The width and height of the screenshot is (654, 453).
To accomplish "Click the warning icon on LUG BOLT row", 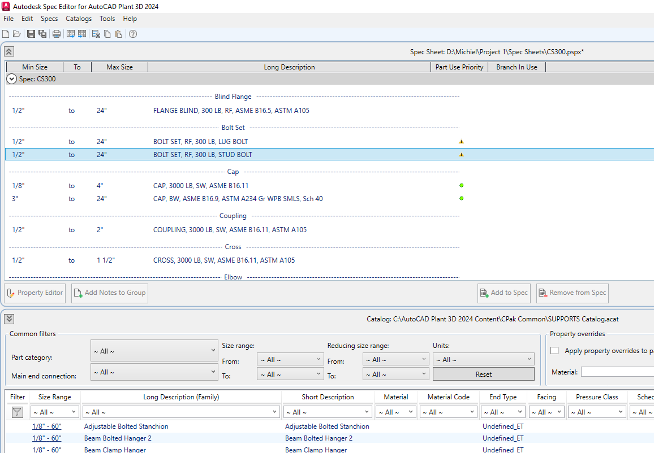I will [x=461, y=142].
